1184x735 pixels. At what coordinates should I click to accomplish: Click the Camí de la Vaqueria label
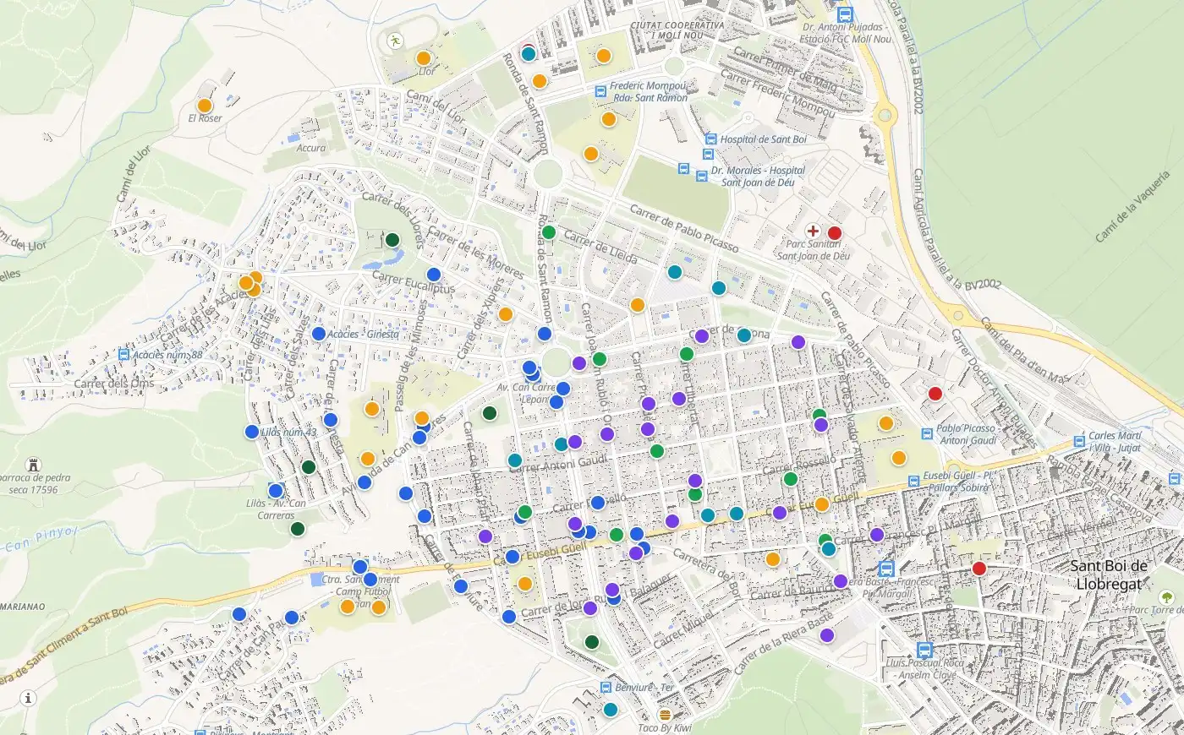click(1134, 206)
